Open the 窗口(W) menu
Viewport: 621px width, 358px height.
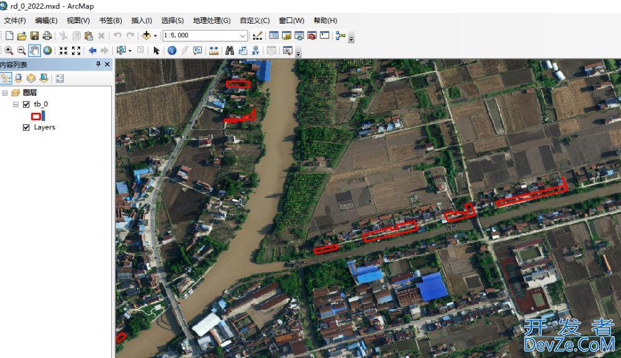pos(291,20)
